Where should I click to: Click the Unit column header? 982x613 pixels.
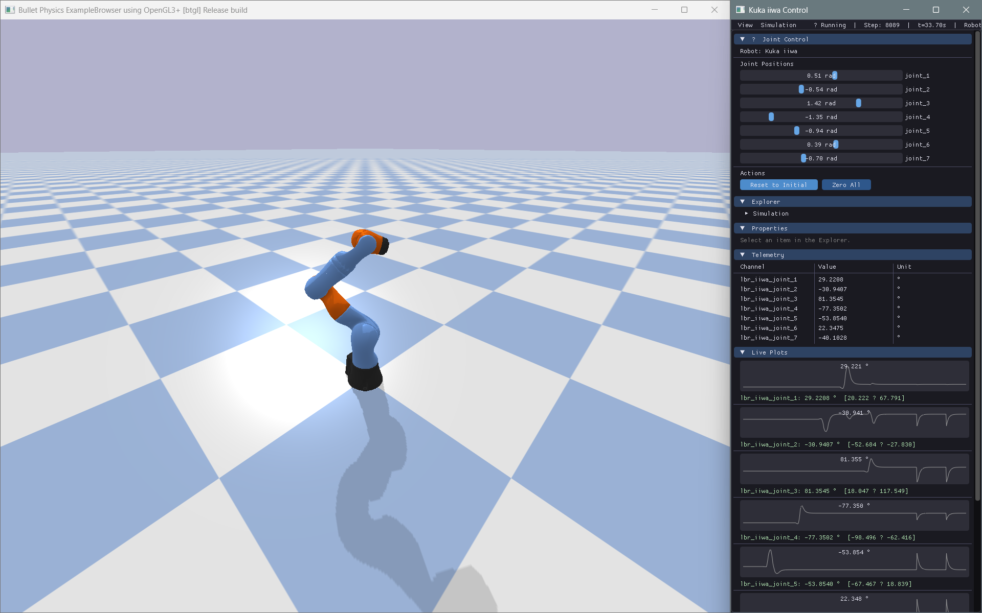tap(904, 267)
